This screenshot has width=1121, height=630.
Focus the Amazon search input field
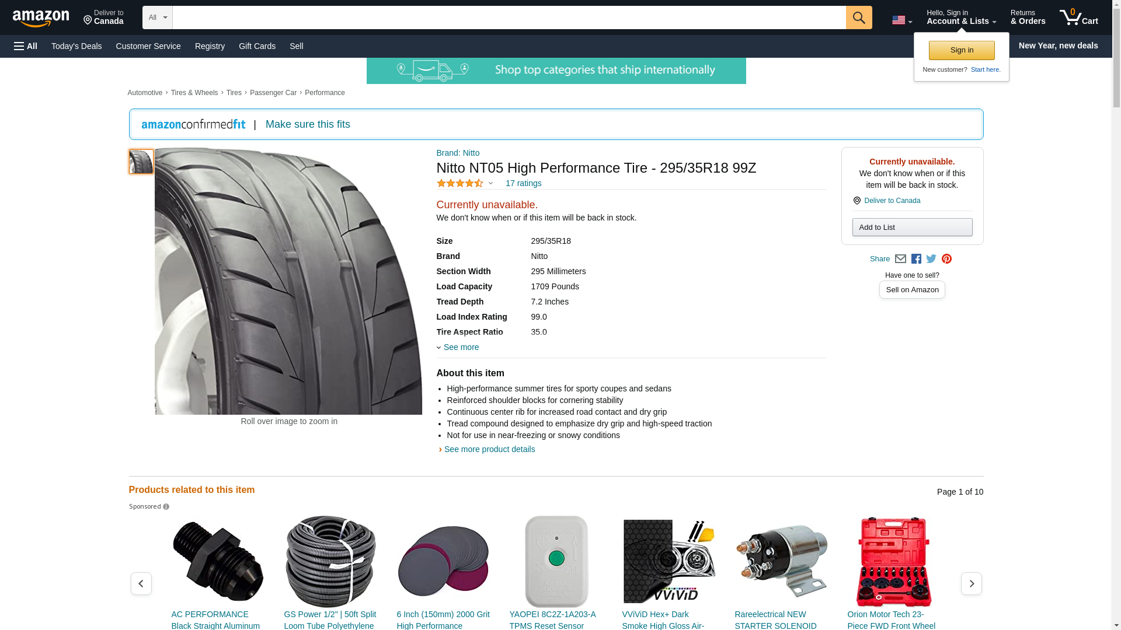coord(509,17)
